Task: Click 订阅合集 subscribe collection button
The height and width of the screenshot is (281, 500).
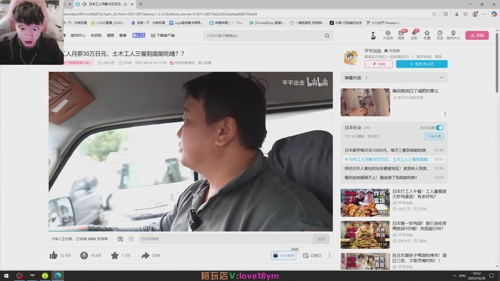Action: (434, 136)
